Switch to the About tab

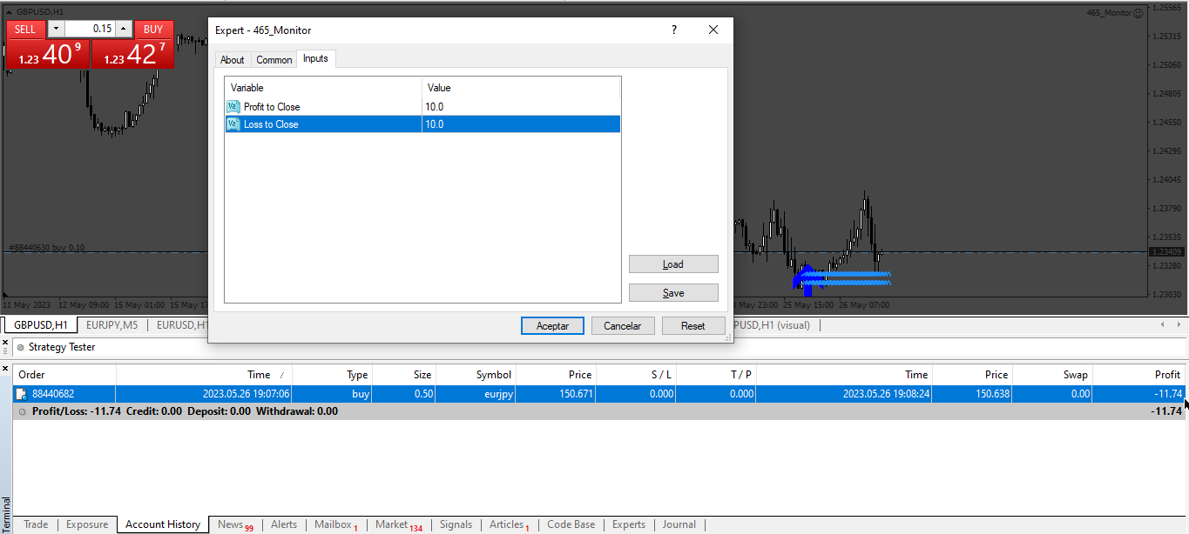pos(233,60)
